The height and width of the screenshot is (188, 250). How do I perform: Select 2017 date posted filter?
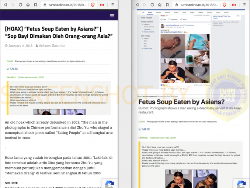point(142,44)
